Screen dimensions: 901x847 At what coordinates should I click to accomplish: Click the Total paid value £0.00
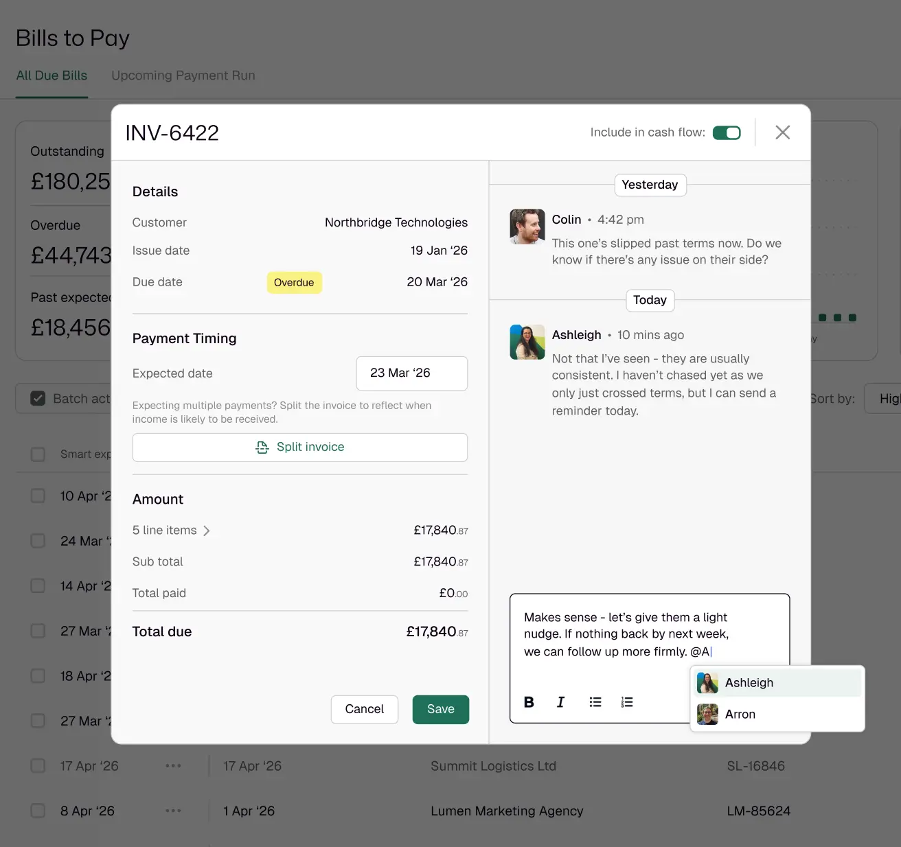[x=453, y=593]
